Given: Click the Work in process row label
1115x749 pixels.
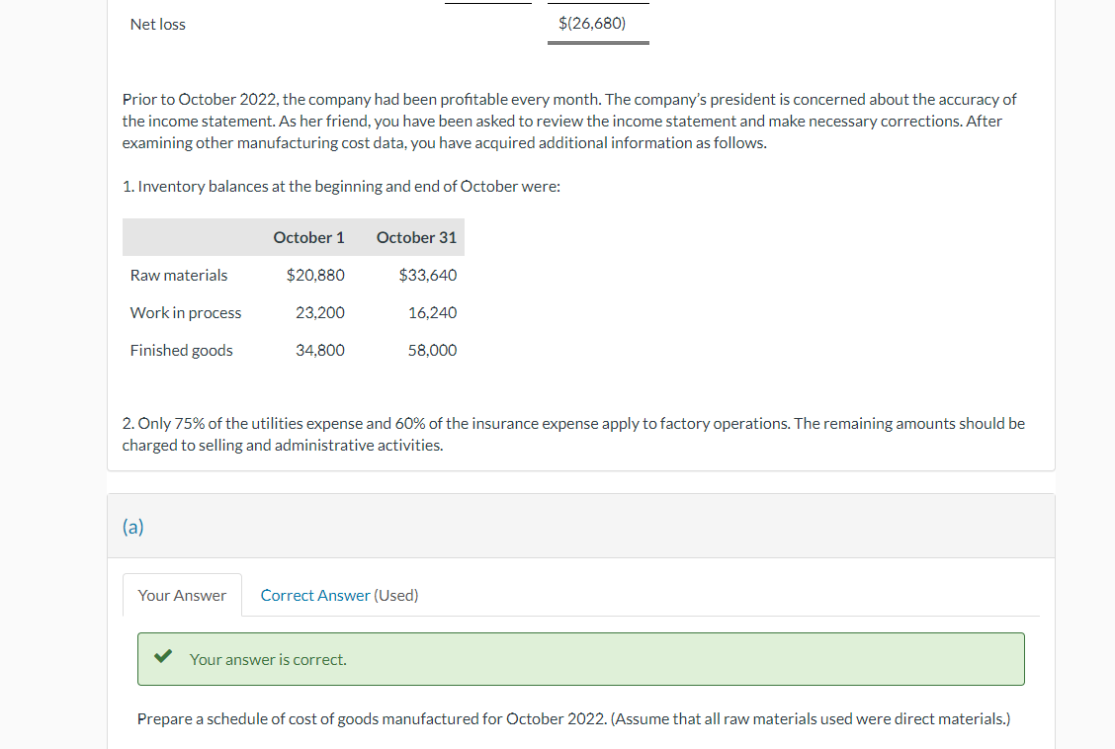Looking at the screenshot, I should [186, 312].
